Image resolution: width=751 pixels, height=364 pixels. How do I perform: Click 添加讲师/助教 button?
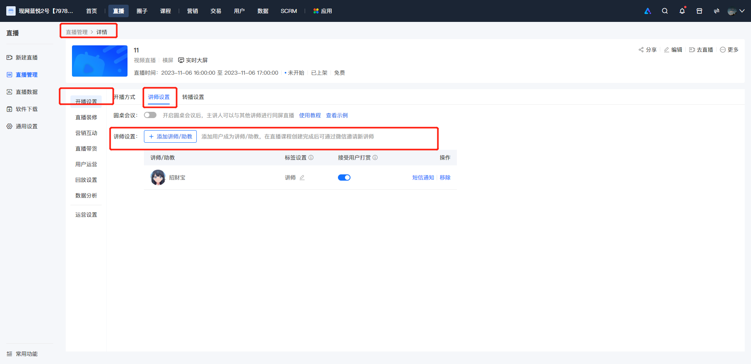[170, 136]
